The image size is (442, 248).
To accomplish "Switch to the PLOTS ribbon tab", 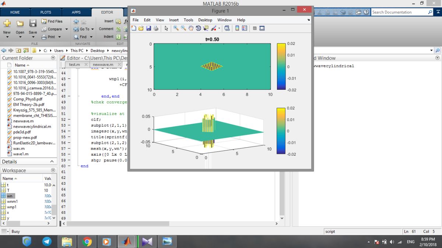I will 46,12.
